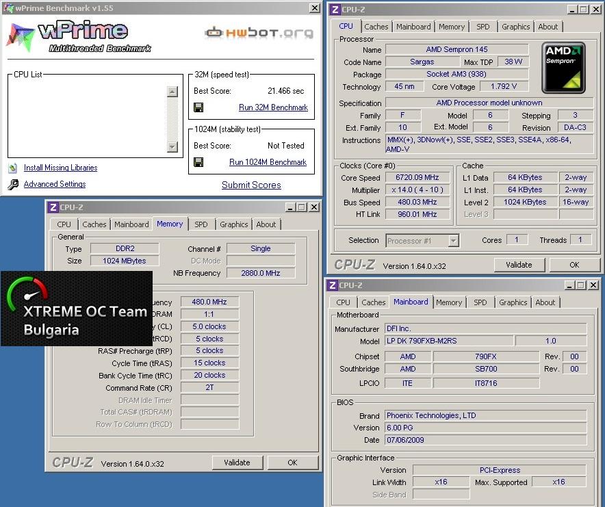Screen dimensions: 605x507
Task: Select SPD tab in the Memory CPU-Z window
Action: point(201,224)
